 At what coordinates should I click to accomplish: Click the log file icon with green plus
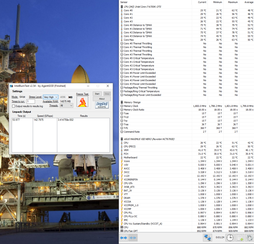[x=240, y=238]
